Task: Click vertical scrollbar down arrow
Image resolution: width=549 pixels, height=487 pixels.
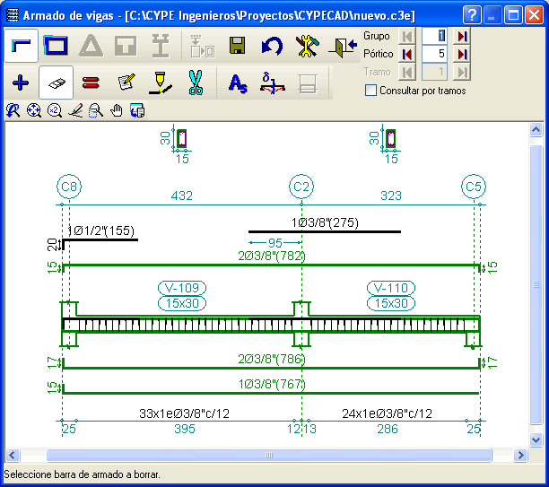Action: 536,439
